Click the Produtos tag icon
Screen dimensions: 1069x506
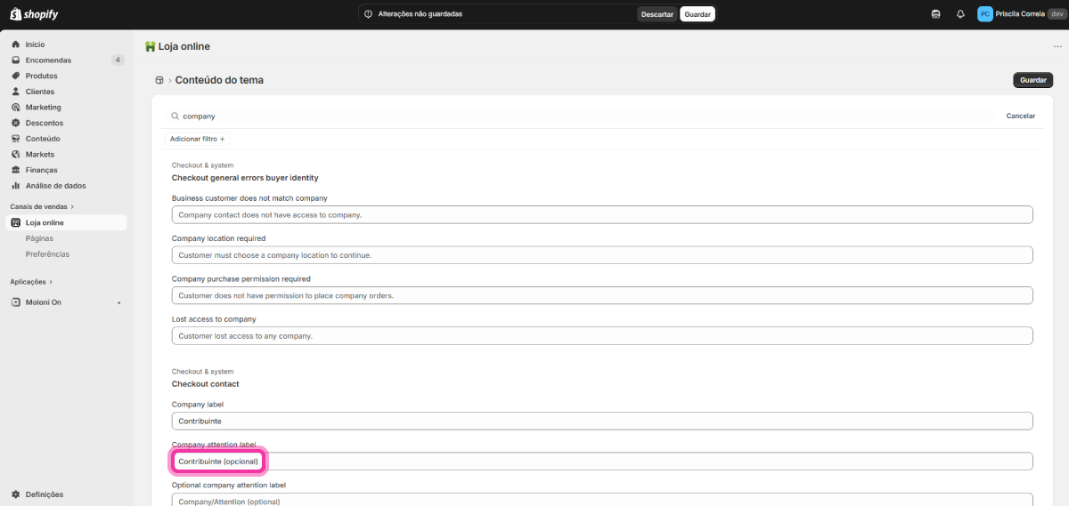16,76
